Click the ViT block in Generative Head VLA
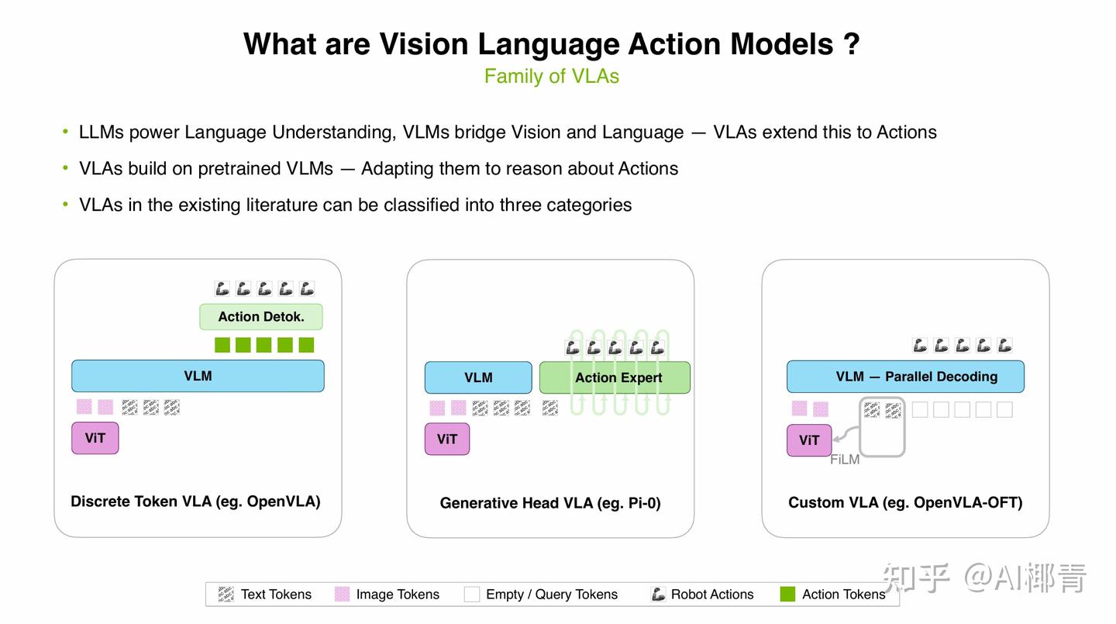 447,439
